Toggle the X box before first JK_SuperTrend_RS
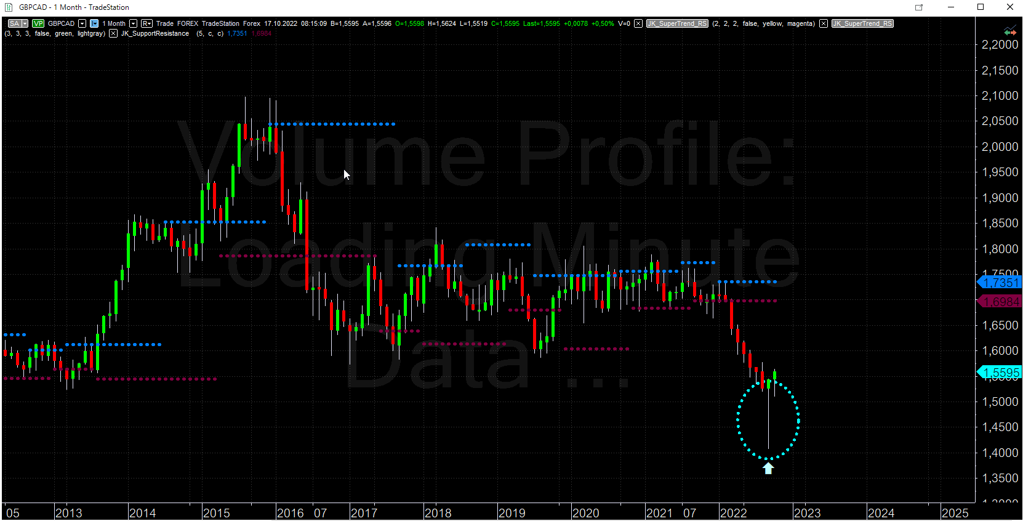The width and height of the screenshot is (1023, 521). tap(638, 23)
